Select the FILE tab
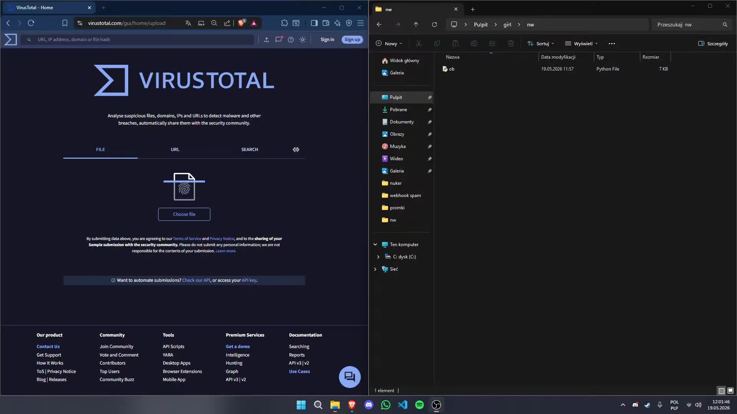Image resolution: width=737 pixels, height=414 pixels. pyautogui.click(x=101, y=149)
